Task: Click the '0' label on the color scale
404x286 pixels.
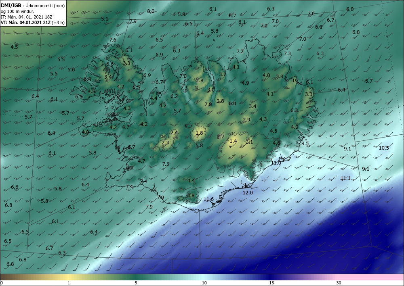Action: [x=2, y=283]
